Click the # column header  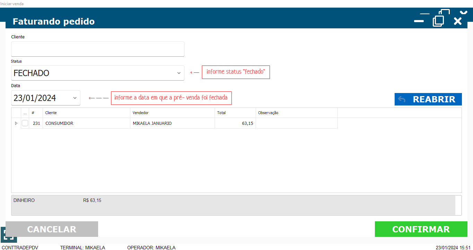(x=36, y=113)
